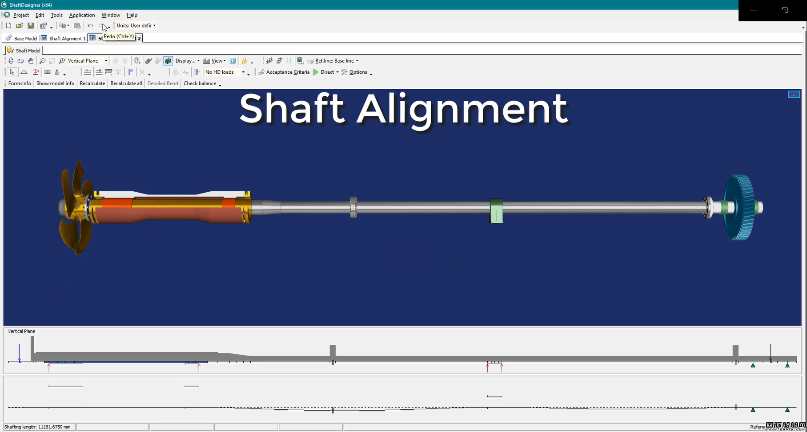
Task: Select the rotate view tool icon
Action: pyautogui.click(x=11, y=61)
